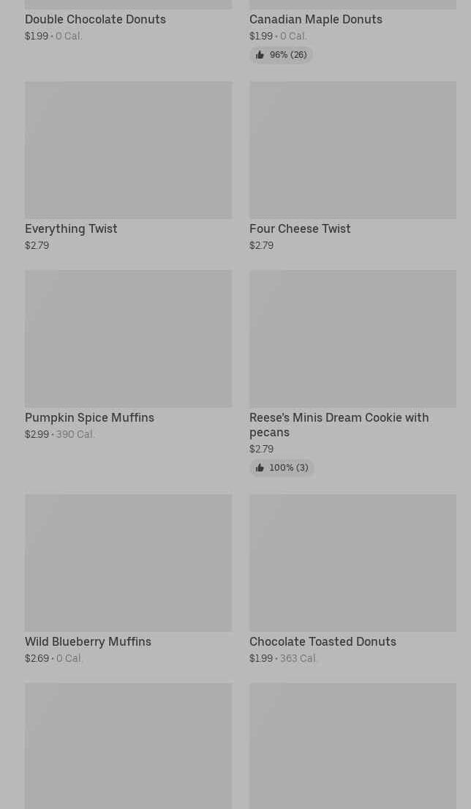
Task: Click the Everything Twist image thumbnail
Action: pos(128,149)
